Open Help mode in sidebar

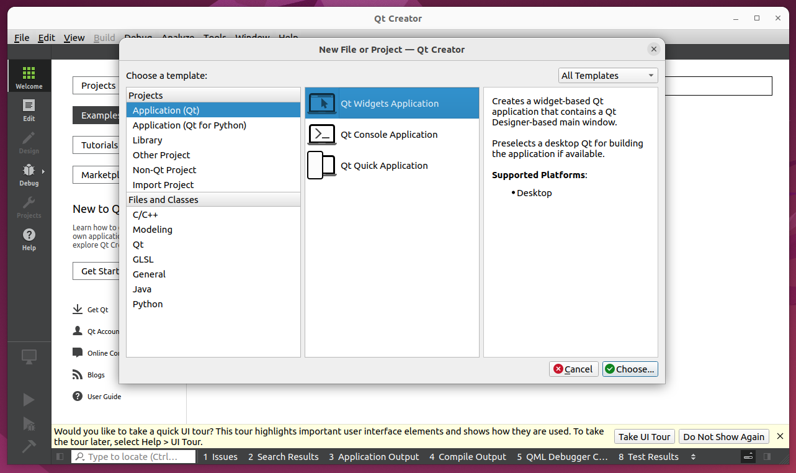coord(29,238)
